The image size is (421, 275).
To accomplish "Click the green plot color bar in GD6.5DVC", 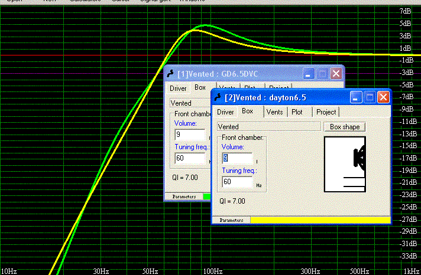I will pyautogui.click(x=207, y=197).
